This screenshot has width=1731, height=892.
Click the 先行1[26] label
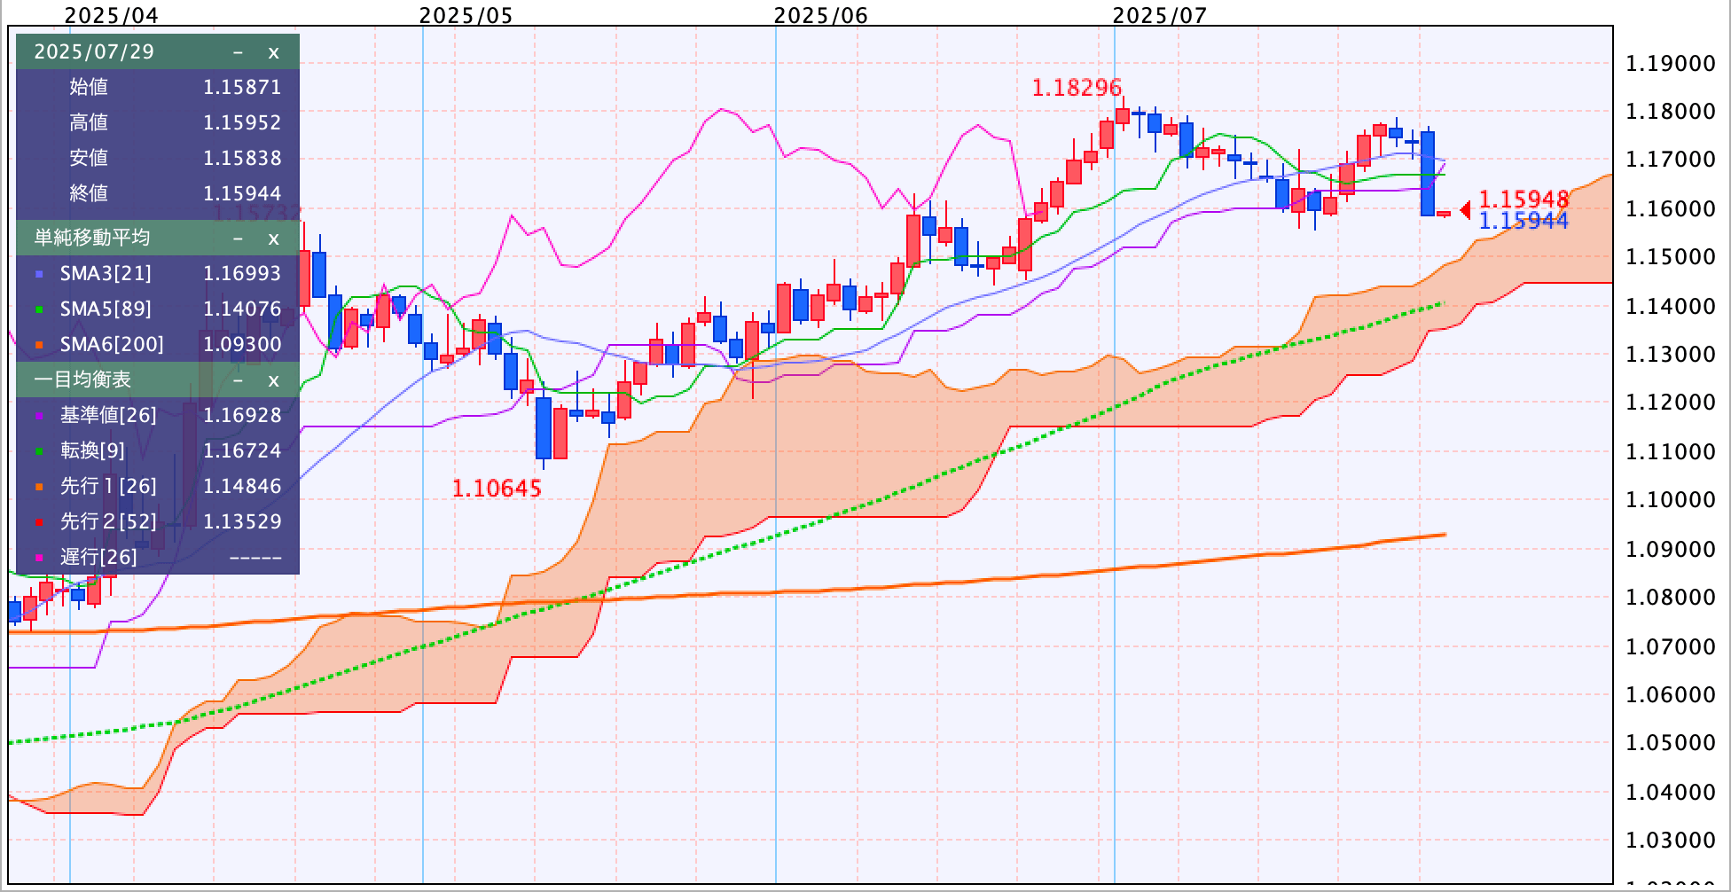(x=108, y=486)
